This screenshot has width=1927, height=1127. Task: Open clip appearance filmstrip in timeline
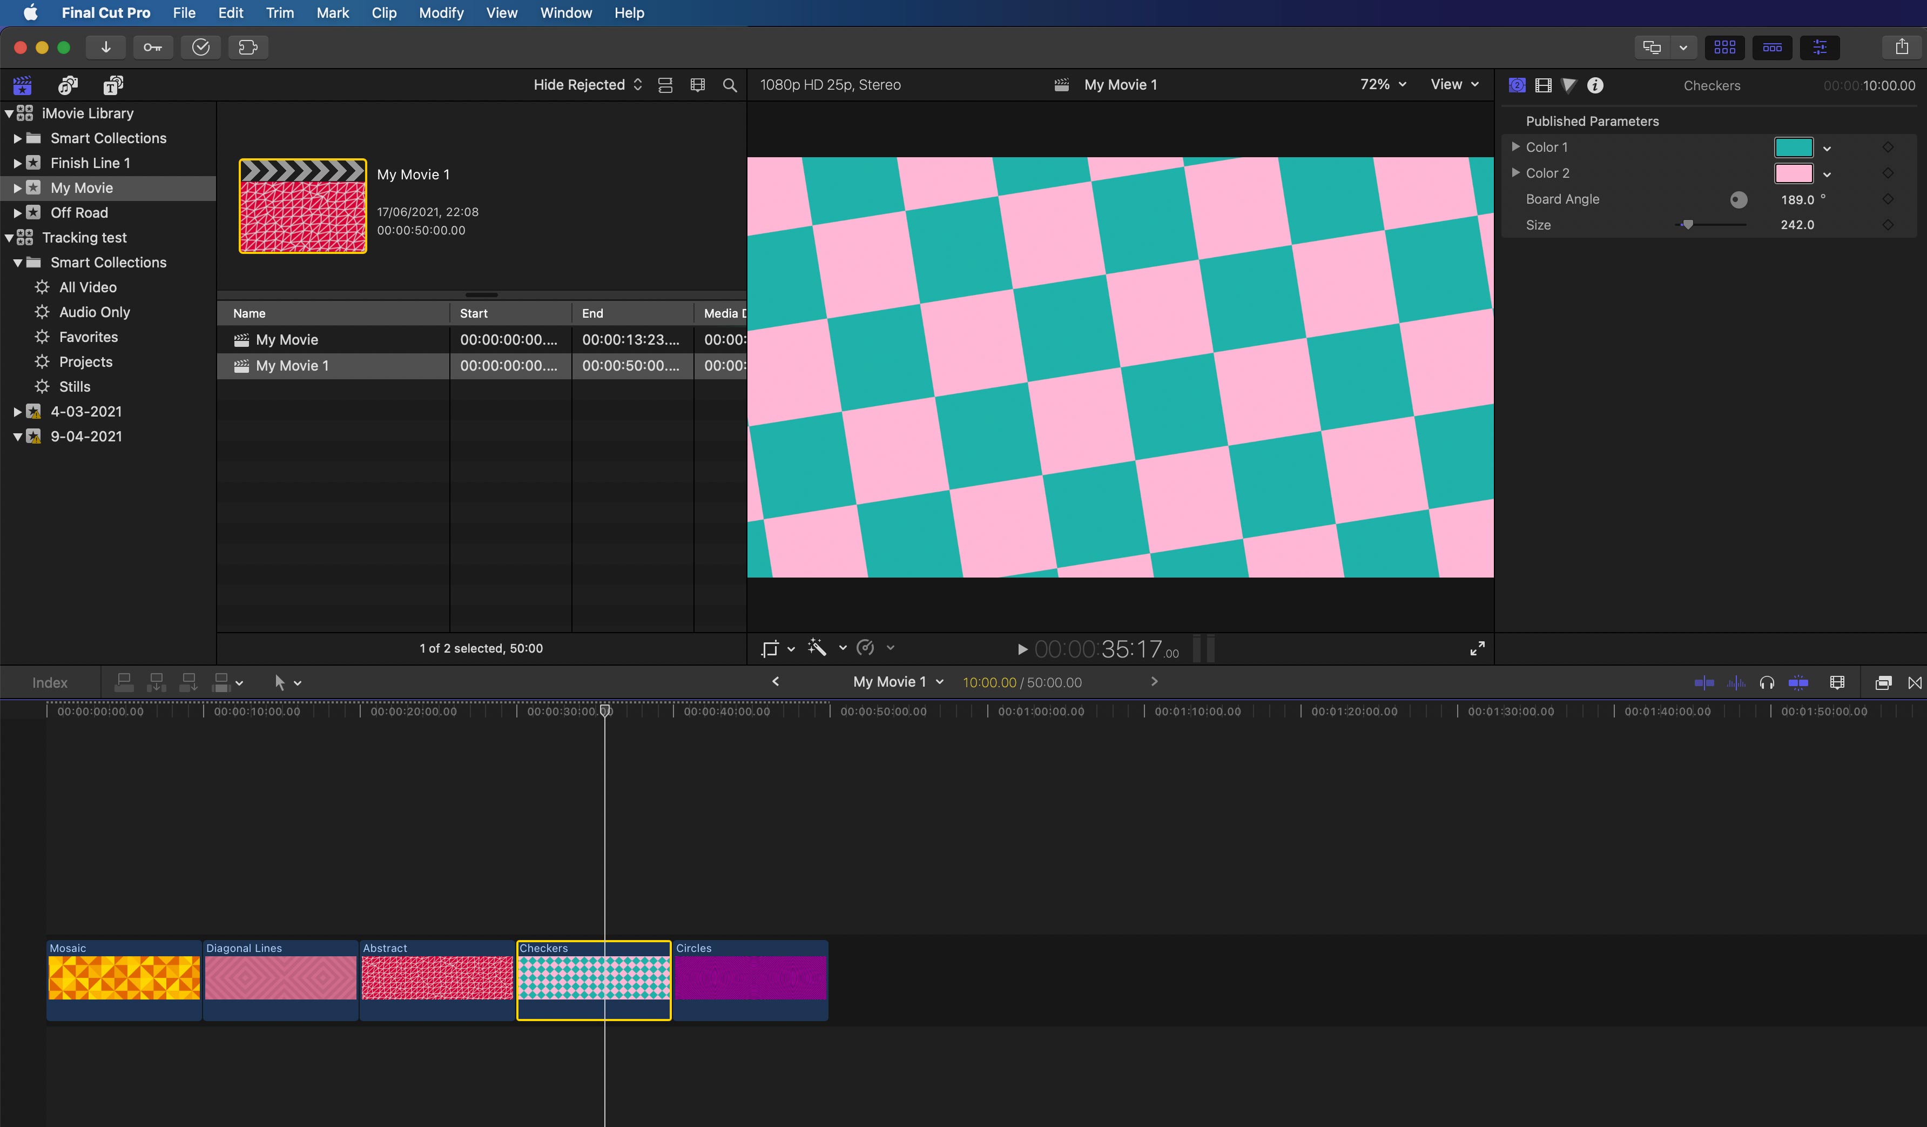click(x=1837, y=682)
